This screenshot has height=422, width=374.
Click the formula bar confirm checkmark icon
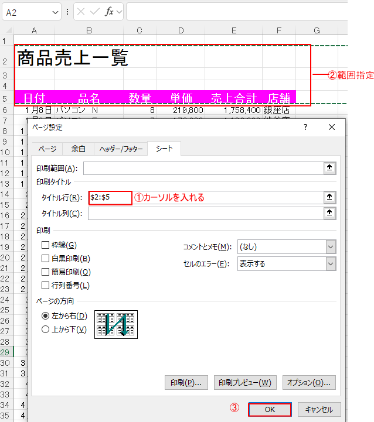tap(95, 12)
